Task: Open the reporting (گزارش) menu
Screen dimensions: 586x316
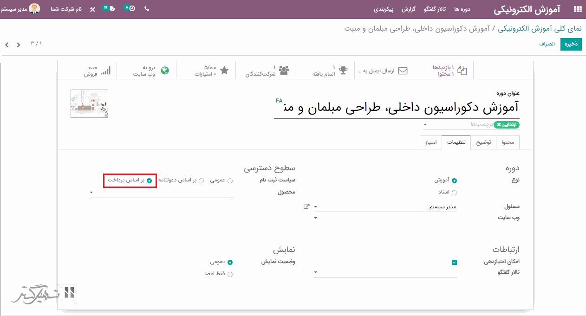Action: [x=409, y=9]
